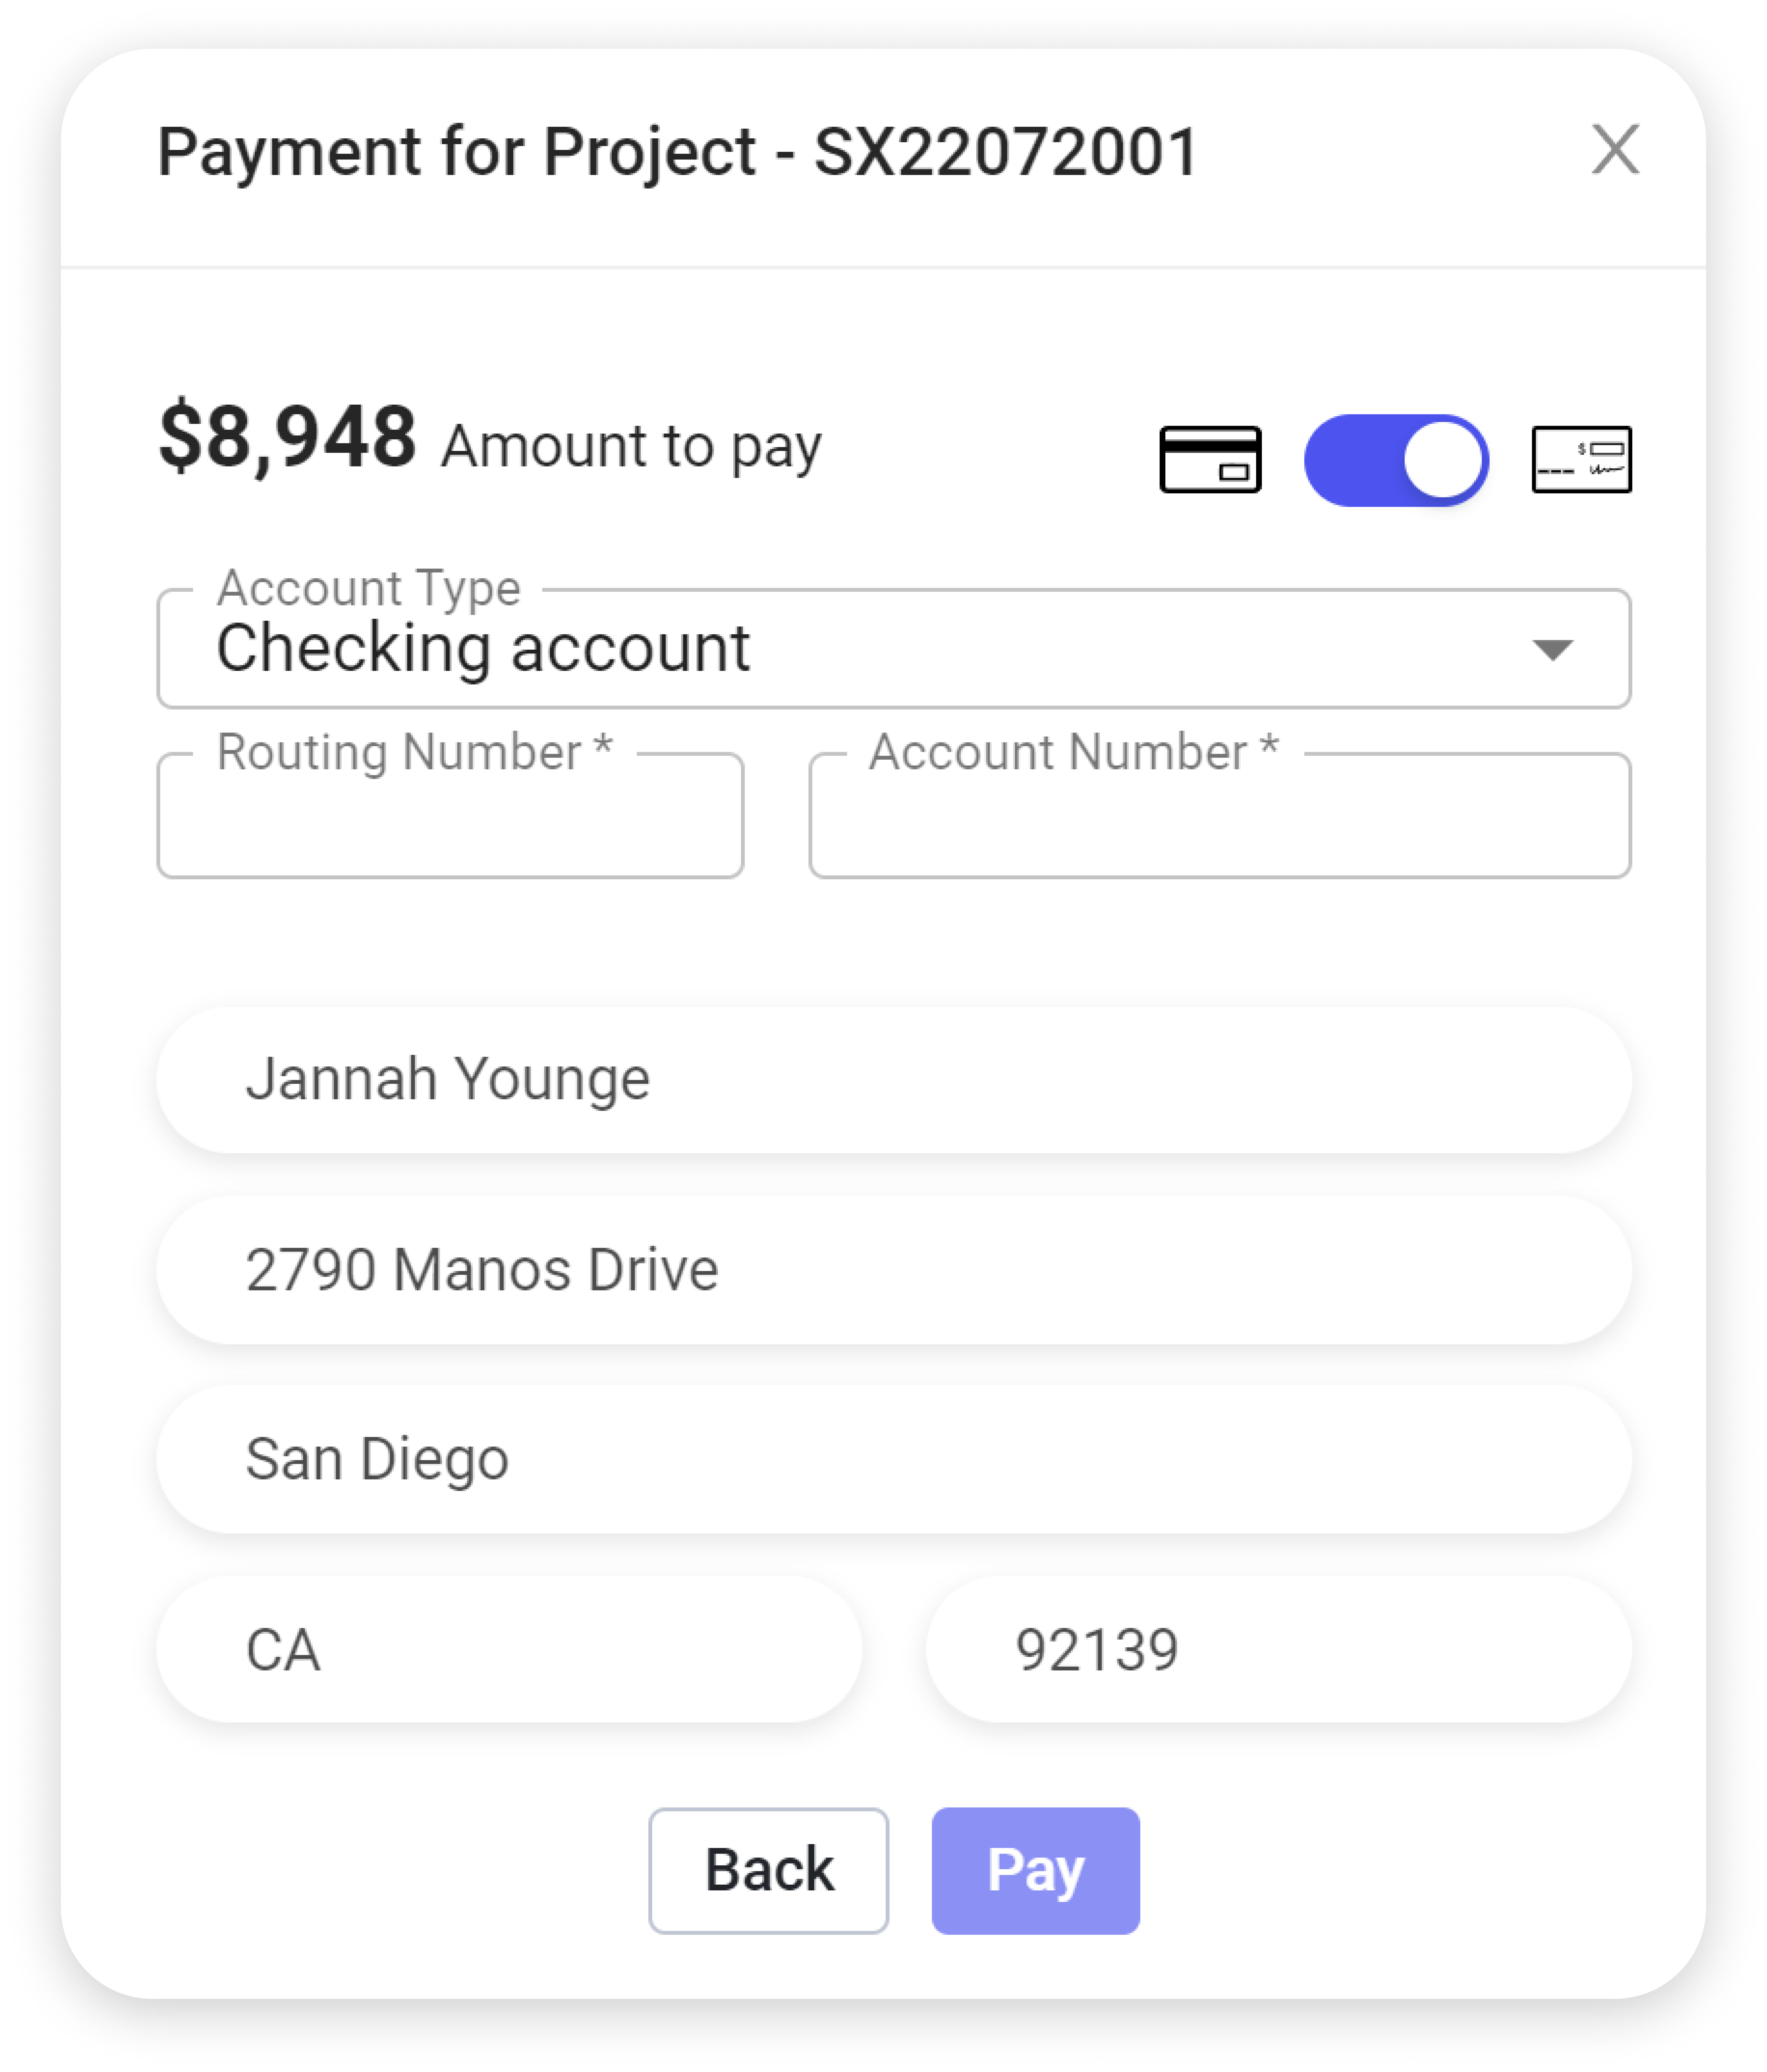Click the Account Type label text
Viewport: 1767px width, 2072px height.
click(x=369, y=588)
